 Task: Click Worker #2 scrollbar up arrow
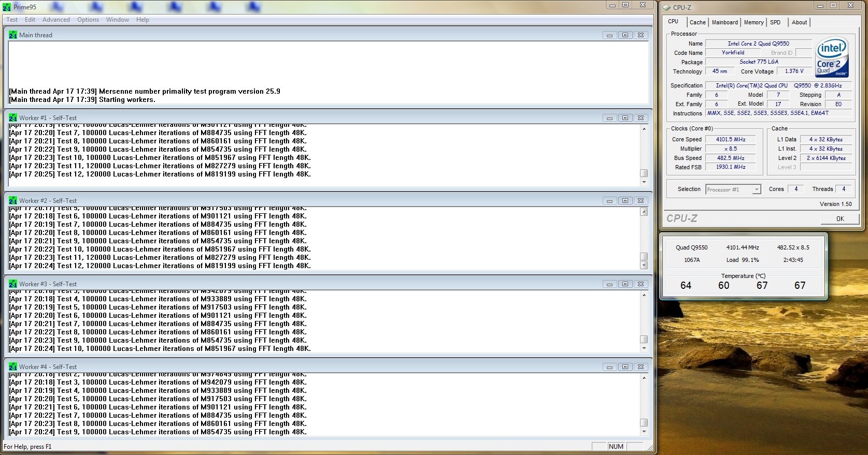click(x=644, y=212)
